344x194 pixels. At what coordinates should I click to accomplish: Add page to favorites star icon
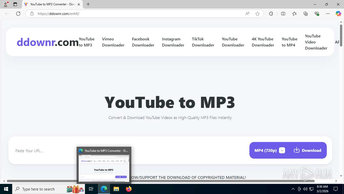pyautogui.click(x=257, y=14)
